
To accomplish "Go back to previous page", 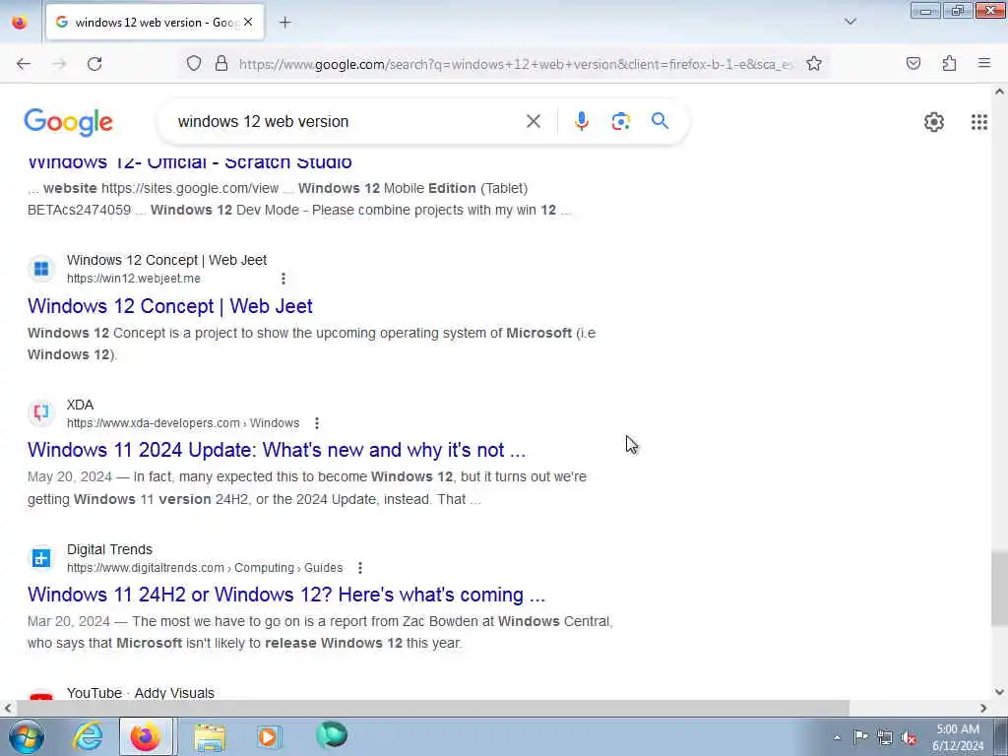I will click(24, 63).
